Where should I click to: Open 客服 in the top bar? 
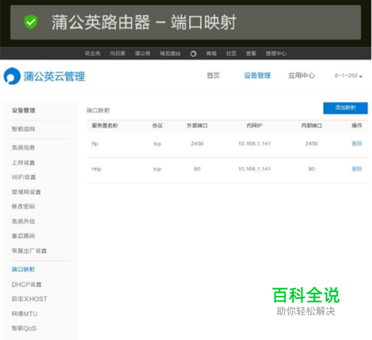[x=251, y=54]
